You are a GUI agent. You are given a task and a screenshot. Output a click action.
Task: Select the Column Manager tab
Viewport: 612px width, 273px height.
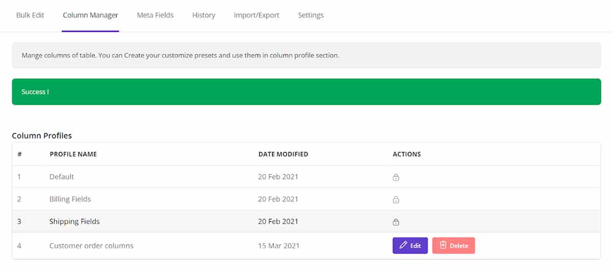(90, 15)
